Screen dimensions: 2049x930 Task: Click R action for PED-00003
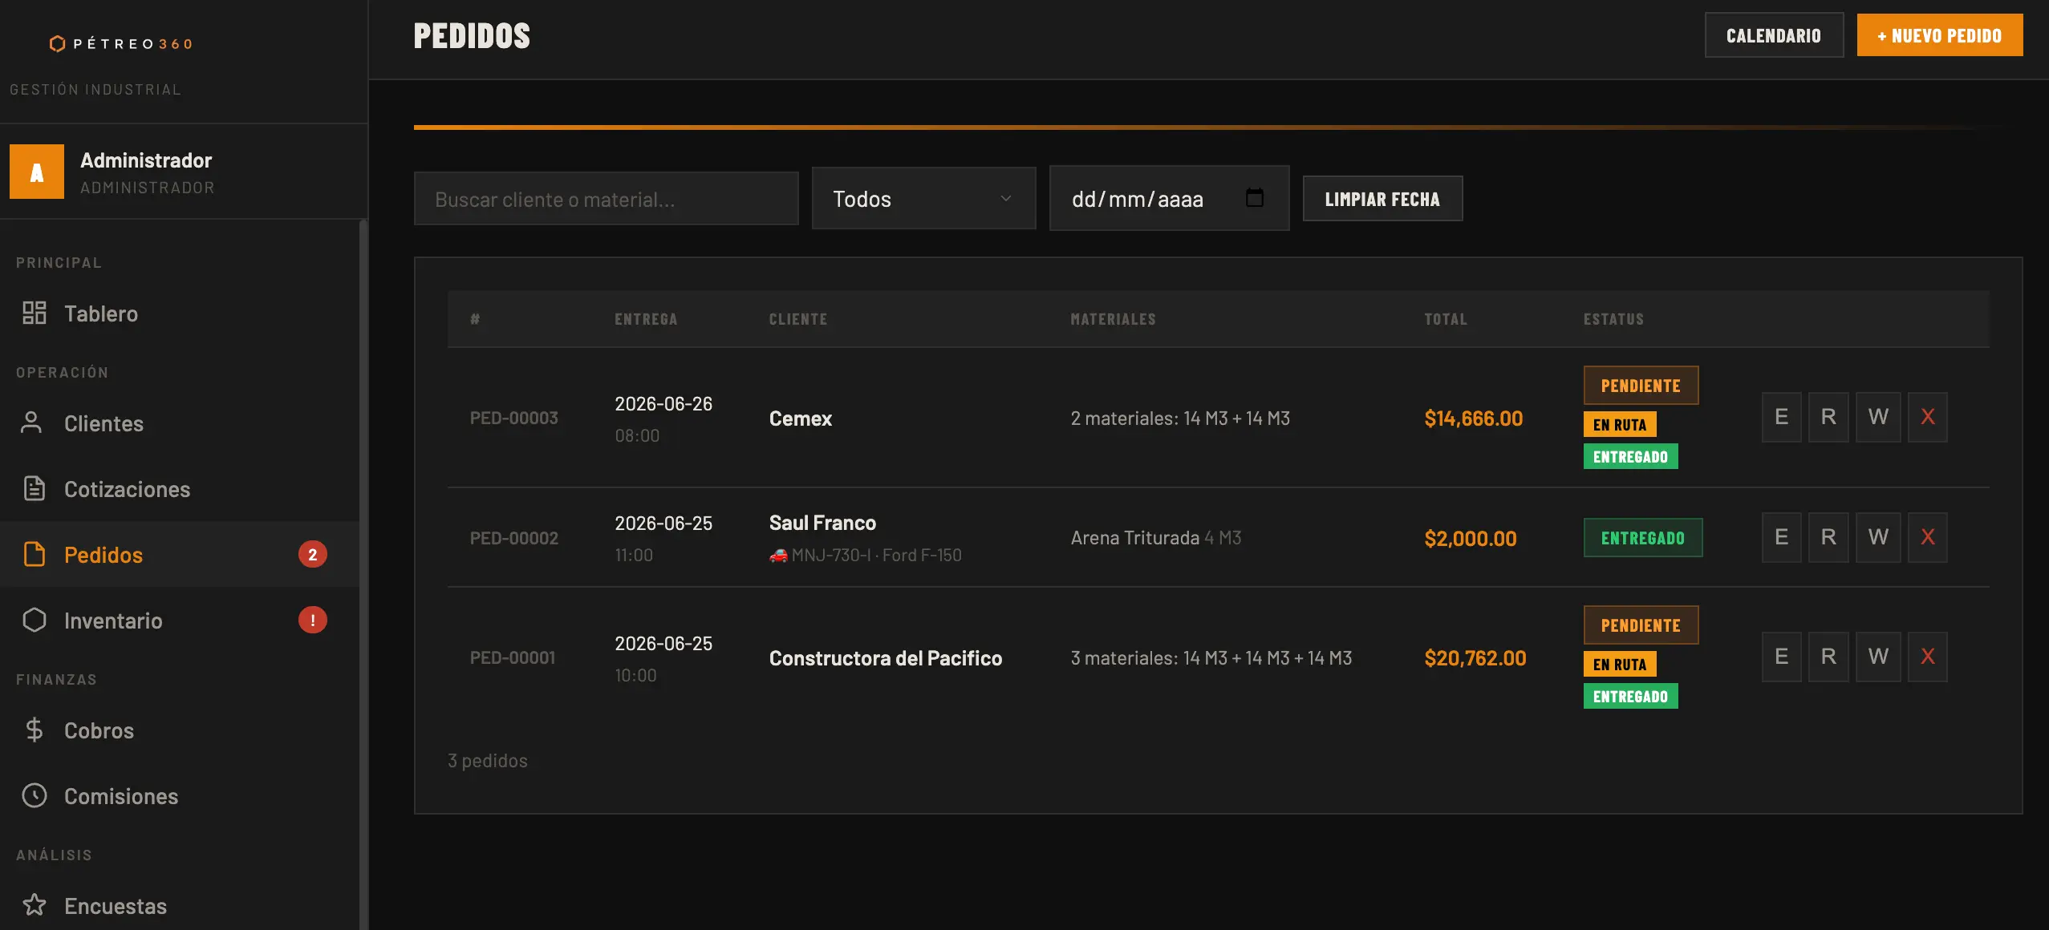[x=1828, y=417]
